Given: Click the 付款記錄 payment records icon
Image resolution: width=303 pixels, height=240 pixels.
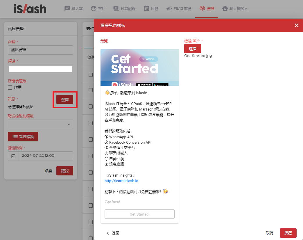Looking at the screenshot, I should [116, 8].
